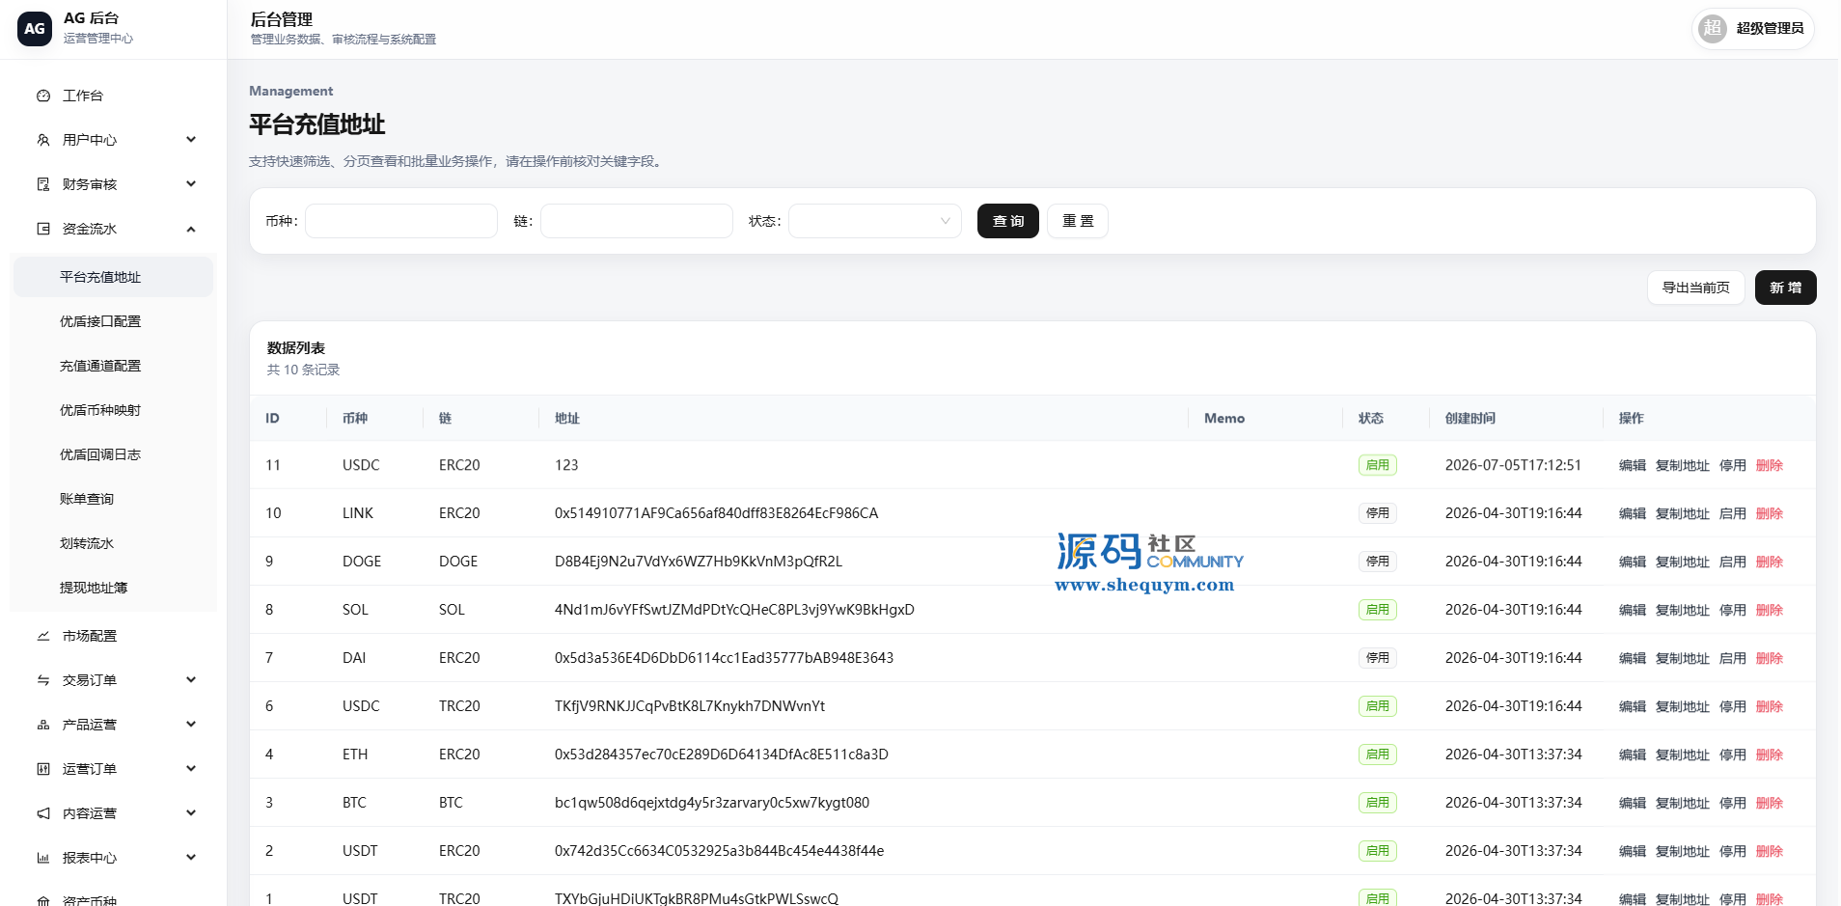Click the 2026-07-05T17:12:51 timestamp

click(1513, 465)
